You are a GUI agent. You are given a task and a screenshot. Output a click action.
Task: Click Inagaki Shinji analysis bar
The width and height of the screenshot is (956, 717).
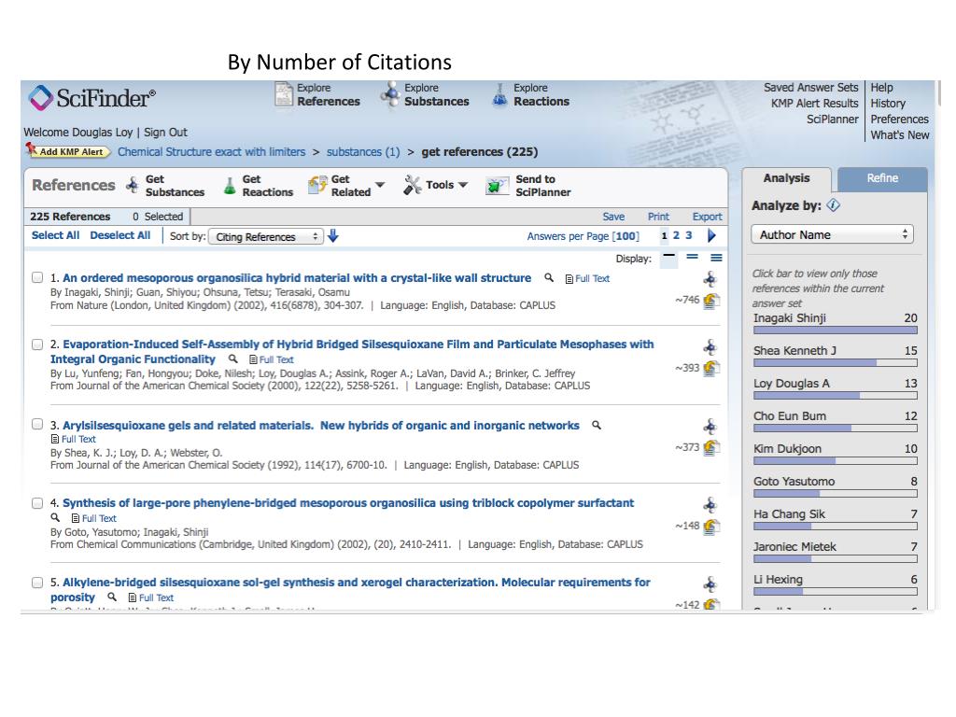[x=836, y=330]
